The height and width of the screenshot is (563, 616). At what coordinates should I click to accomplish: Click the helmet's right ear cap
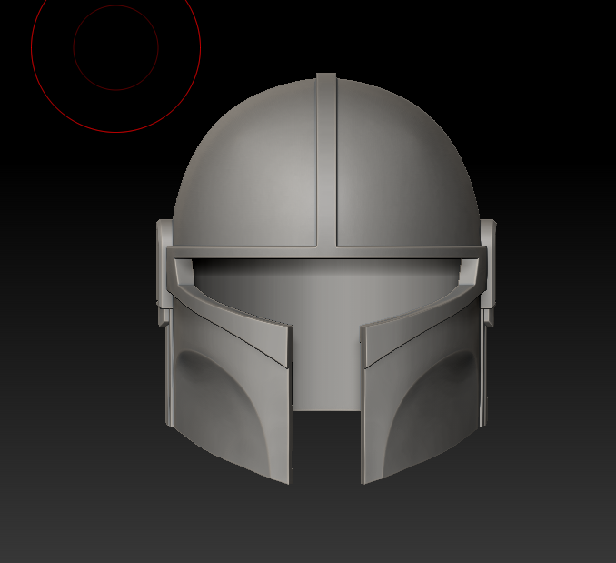[488, 268]
